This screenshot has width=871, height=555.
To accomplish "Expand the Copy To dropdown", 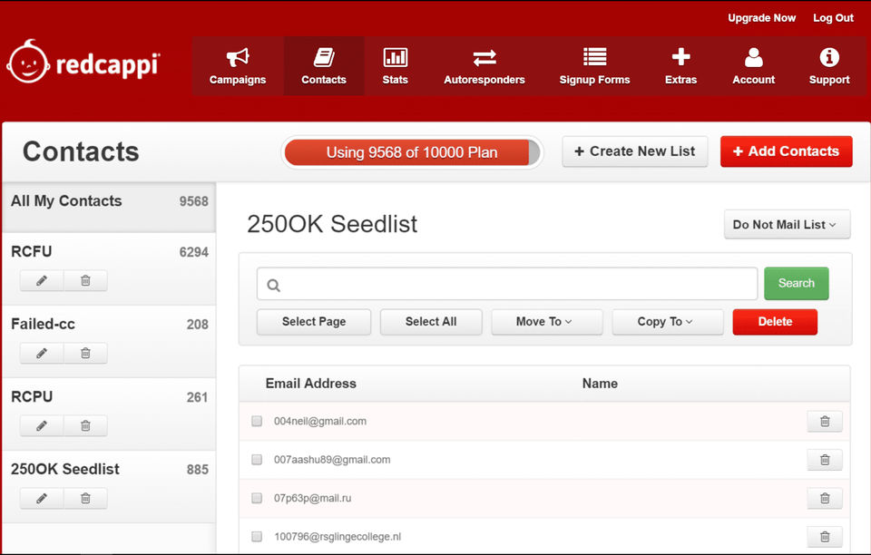I will [x=668, y=322].
